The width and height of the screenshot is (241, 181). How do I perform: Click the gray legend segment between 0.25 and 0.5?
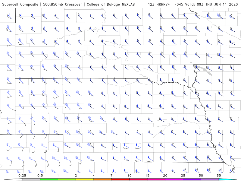(x=31, y=179)
